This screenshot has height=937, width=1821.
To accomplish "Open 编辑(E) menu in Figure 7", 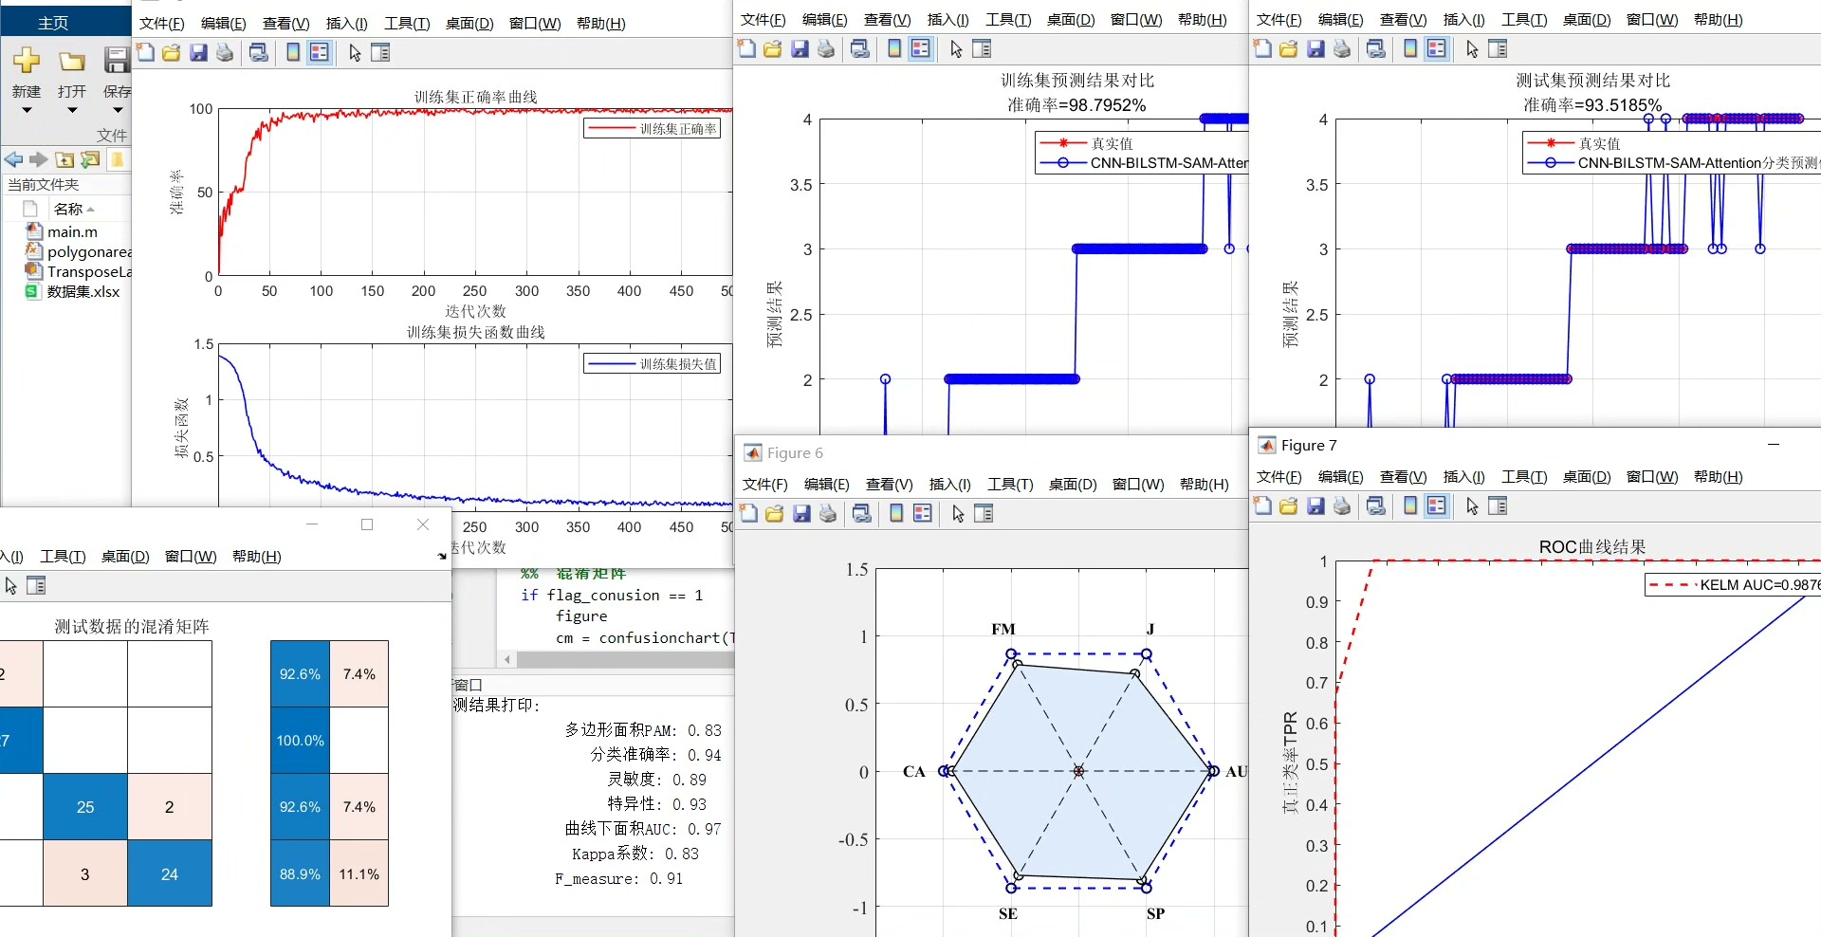I will [x=1340, y=477].
